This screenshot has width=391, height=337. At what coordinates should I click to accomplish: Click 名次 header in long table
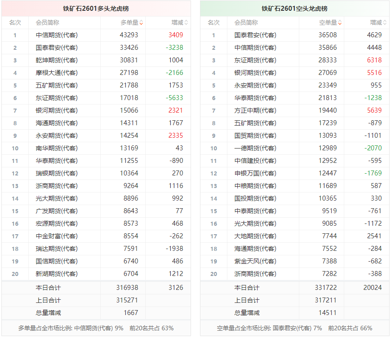pyautogui.click(x=15, y=22)
